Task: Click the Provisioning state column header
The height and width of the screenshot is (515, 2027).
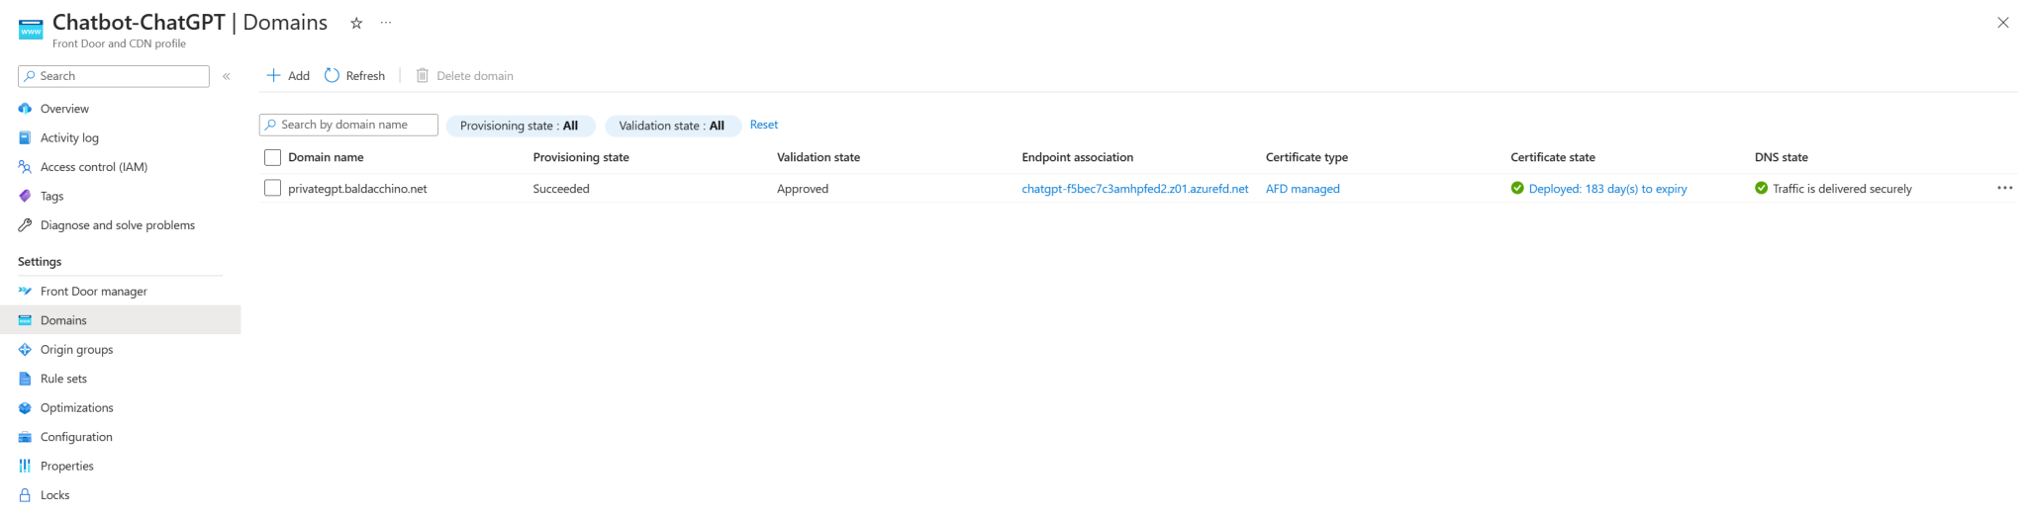Action: point(581,157)
